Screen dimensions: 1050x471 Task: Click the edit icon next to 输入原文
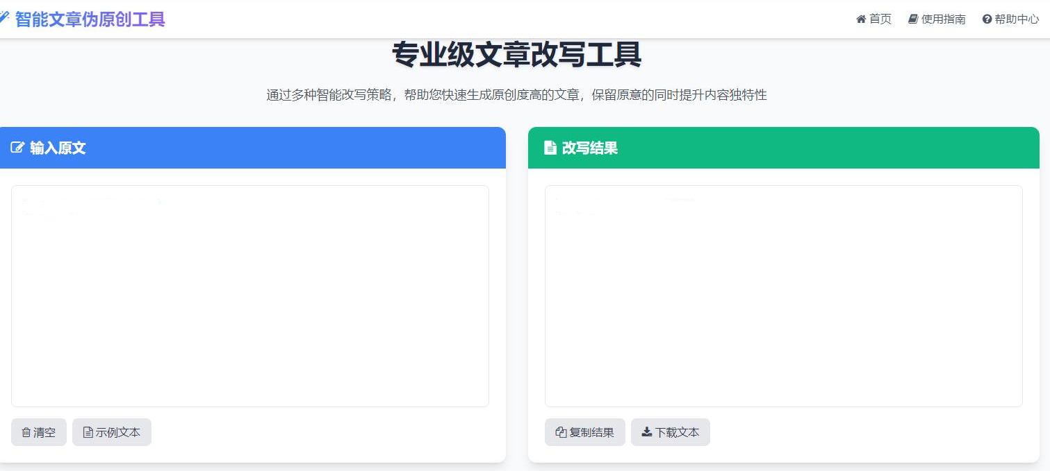17,148
